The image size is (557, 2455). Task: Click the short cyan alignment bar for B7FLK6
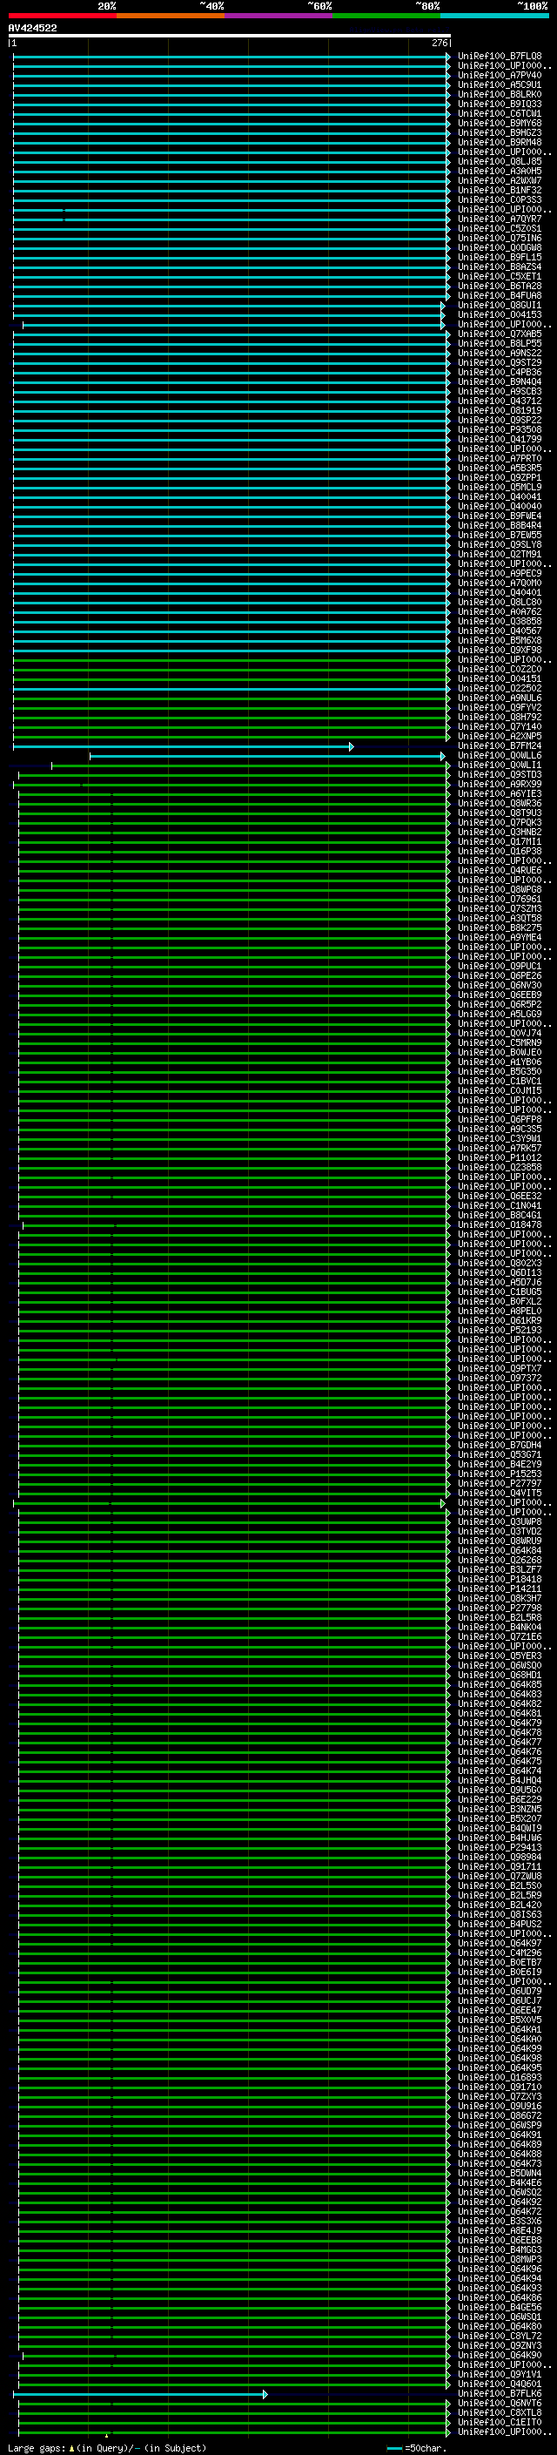(140, 2394)
